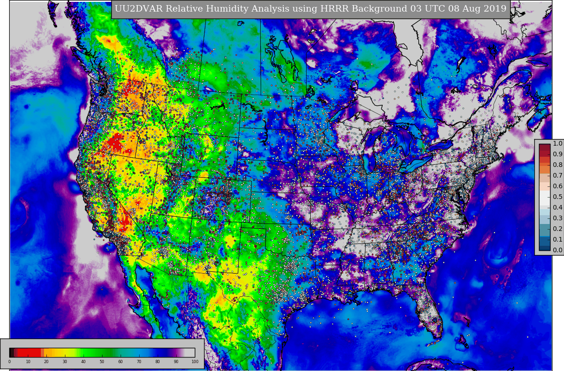Click the 0.2 label on vertical colorbar
This screenshot has height=371, width=564.
(558, 229)
